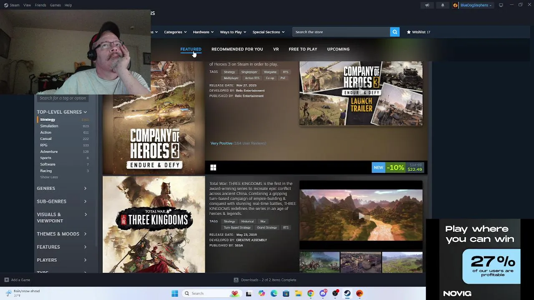The width and height of the screenshot is (534, 300).
Task: Click the BlueDogStephens profile avatar
Action: [x=456, y=5]
